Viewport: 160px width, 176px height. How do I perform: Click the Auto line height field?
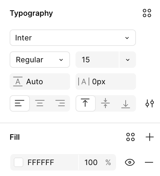(x=40, y=81)
